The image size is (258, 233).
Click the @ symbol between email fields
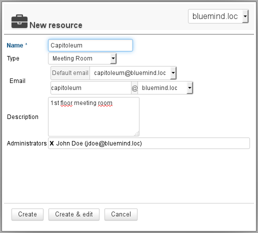pyautogui.click(x=134, y=88)
